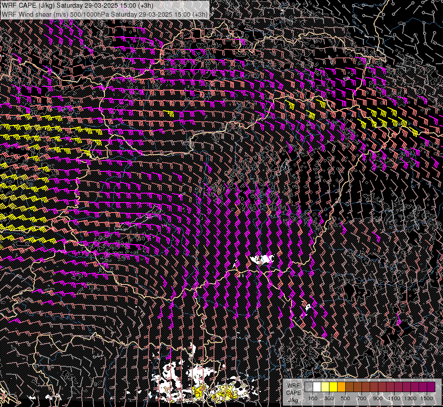Select the orange CAPE legend swatch
Viewport: 443px width, 407px height.
pos(341,387)
